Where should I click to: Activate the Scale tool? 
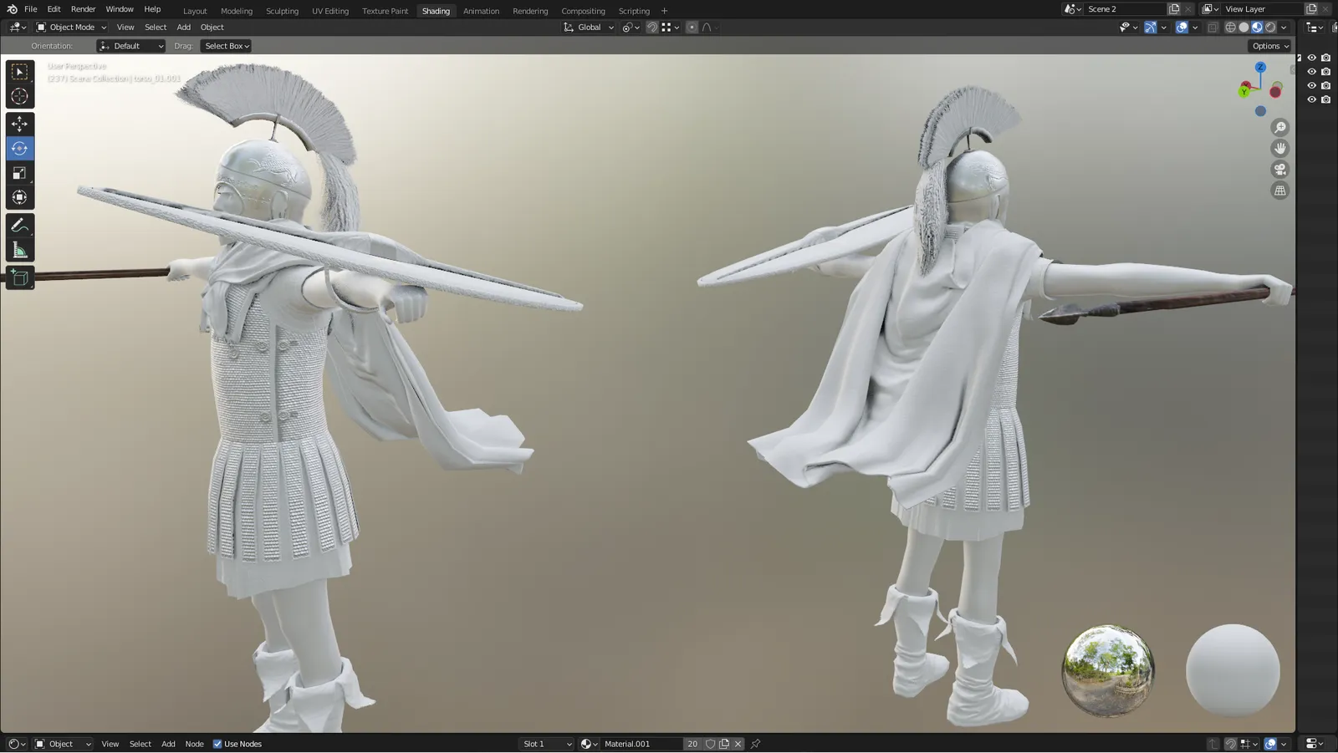coord(19,173)
